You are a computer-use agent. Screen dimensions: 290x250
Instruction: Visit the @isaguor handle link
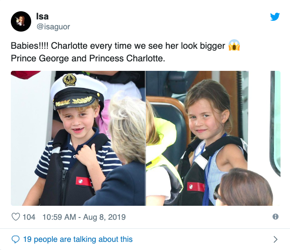click(53, 27)
